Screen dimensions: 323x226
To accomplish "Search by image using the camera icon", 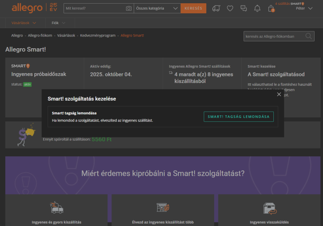I will [x=128, y=8].
